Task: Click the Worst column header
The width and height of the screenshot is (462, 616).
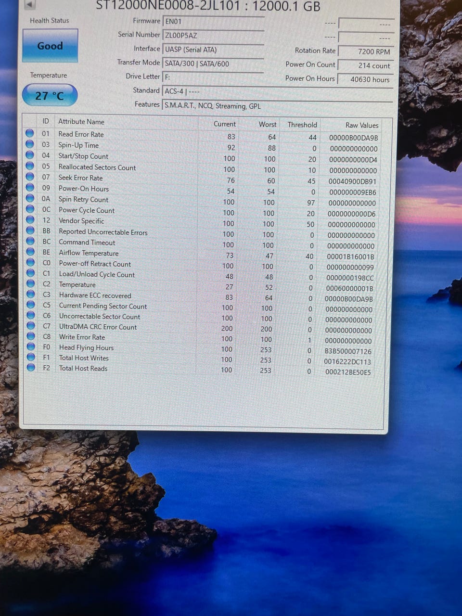Action: coord(267,124)
